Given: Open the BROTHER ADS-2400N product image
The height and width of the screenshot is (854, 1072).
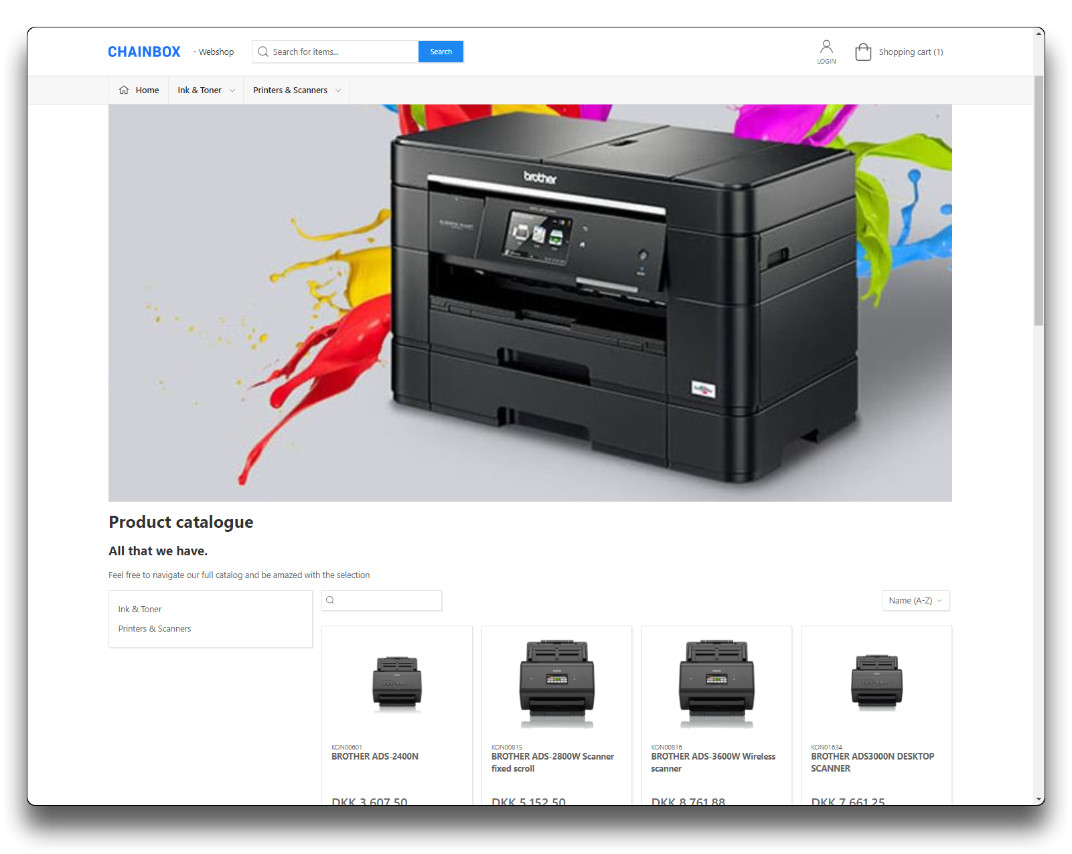Looking at the screenshot, I should click(396, 683).
